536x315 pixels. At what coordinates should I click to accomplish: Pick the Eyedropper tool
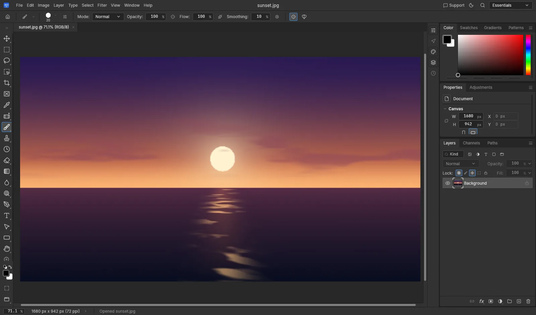coord(7,105)
